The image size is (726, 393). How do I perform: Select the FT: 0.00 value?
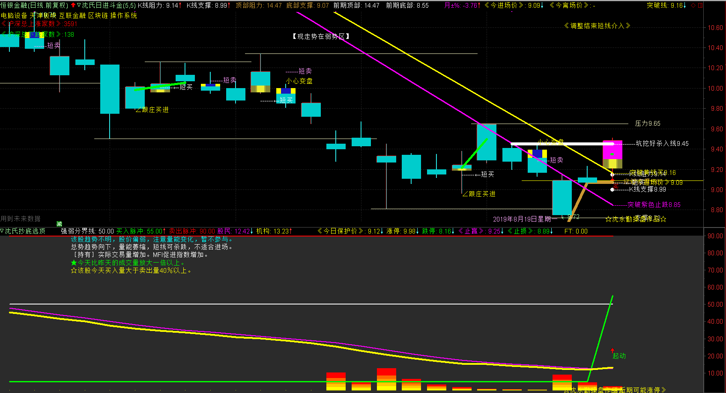coord(576,231)
